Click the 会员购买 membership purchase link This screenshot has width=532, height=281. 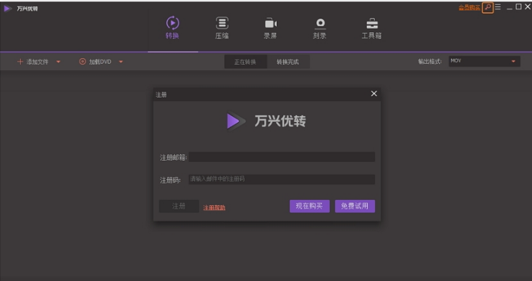(470, 7)
